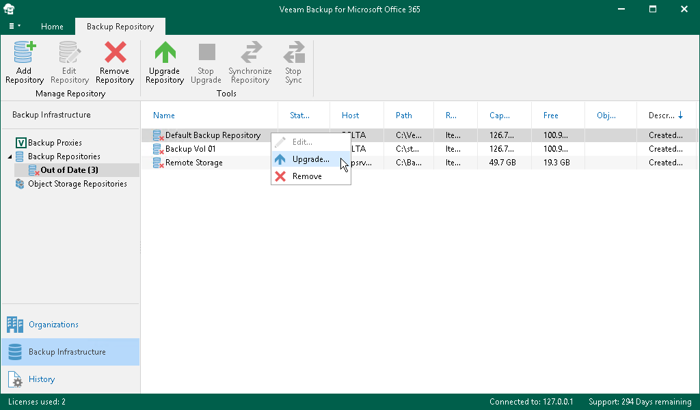
Task: Select Out of Date (3) tree node
Action: 69,170
